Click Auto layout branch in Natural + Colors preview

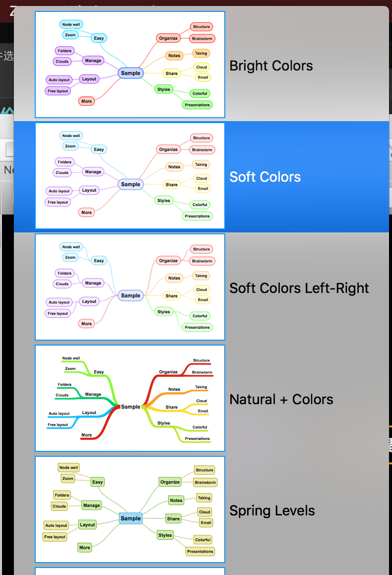tap(59, 414)
